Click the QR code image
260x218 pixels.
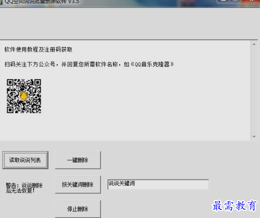[24, 96]
